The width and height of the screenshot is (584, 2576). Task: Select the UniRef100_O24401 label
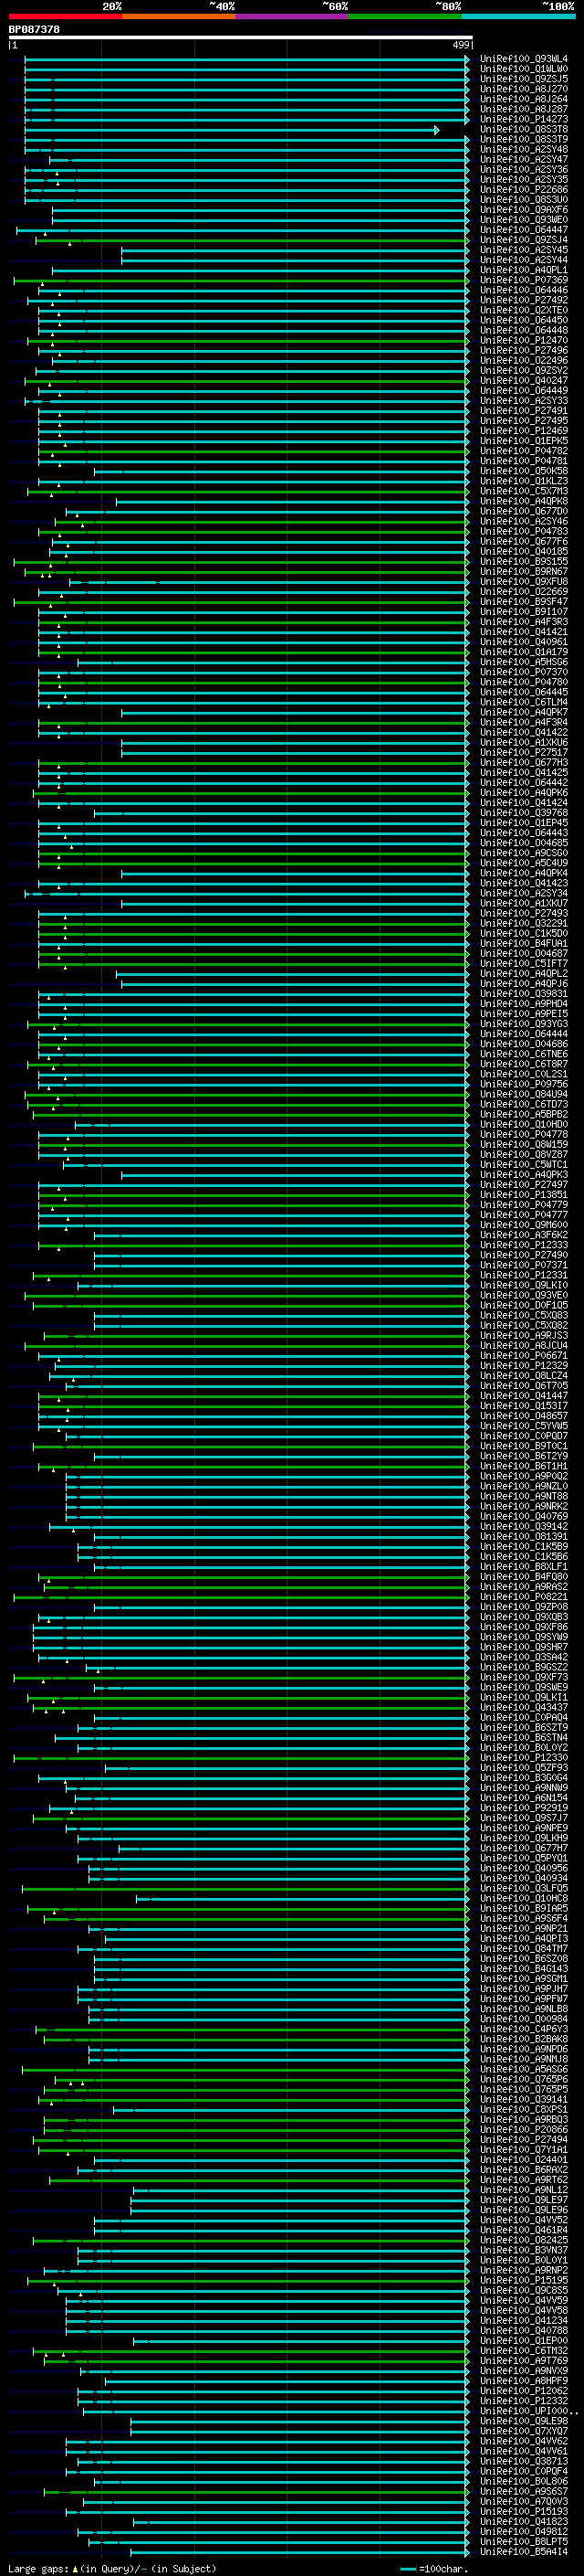524,2160
